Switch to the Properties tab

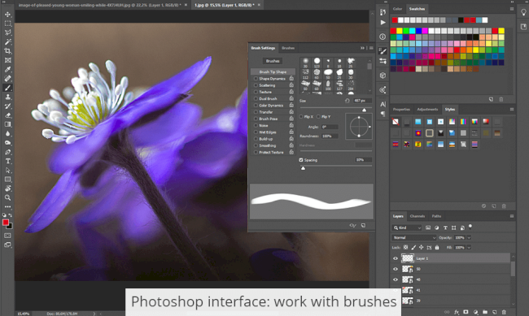401,109
